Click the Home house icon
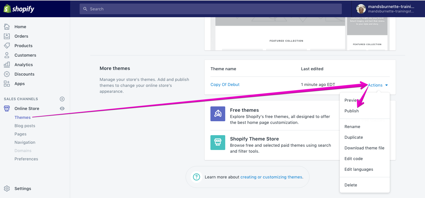 point(7,27)
